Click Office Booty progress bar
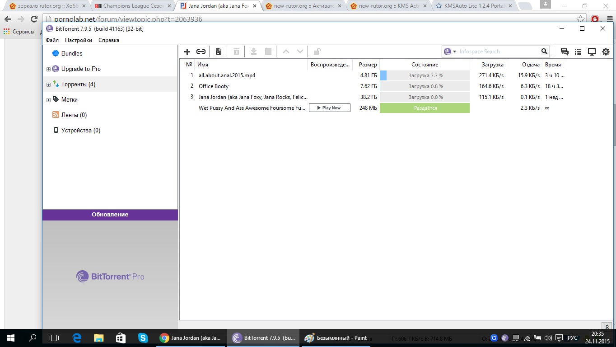 pyautogui.click(x=425, y=86)
